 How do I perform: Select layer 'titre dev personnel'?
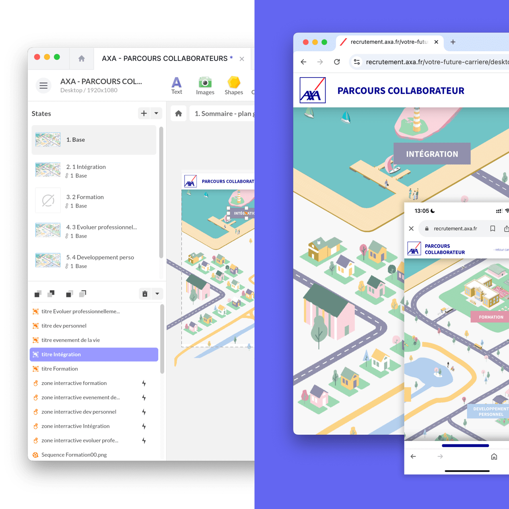[94, 326]
